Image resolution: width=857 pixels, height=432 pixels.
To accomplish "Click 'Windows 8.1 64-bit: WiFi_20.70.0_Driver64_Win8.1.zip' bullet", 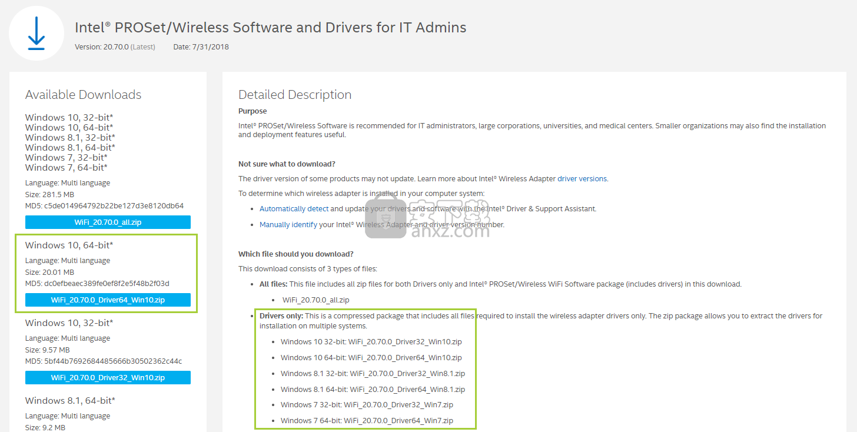I will tap(373, 389).
